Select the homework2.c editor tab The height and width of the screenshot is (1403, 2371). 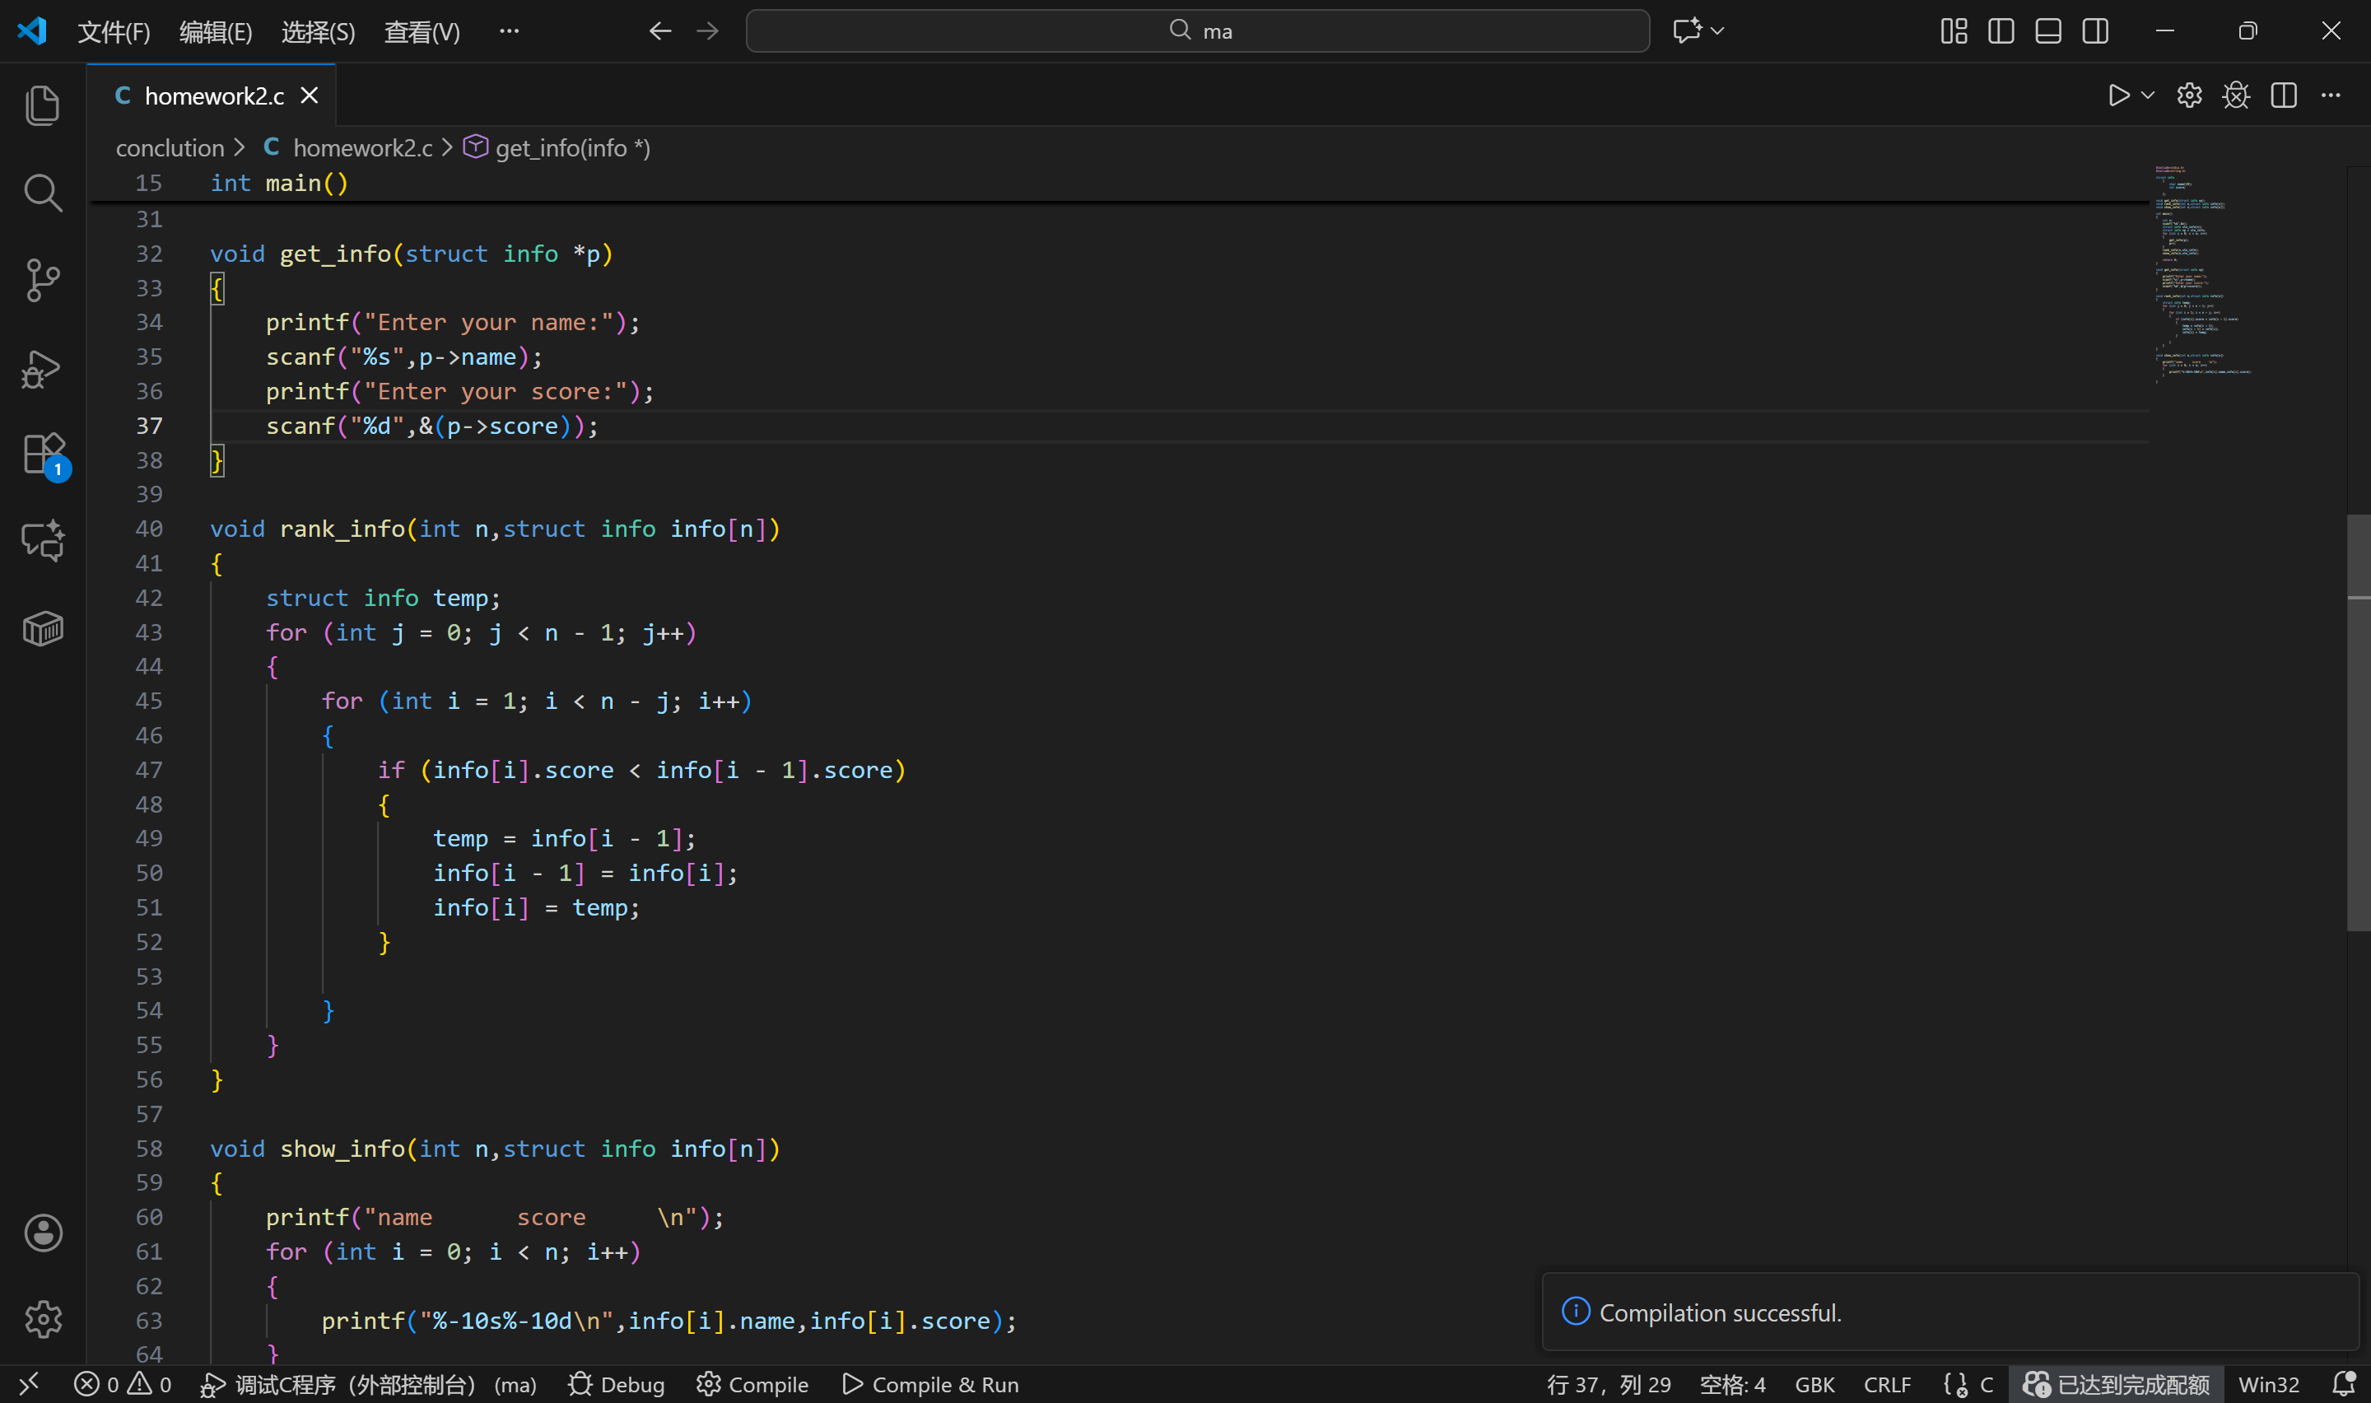point(213,96)
